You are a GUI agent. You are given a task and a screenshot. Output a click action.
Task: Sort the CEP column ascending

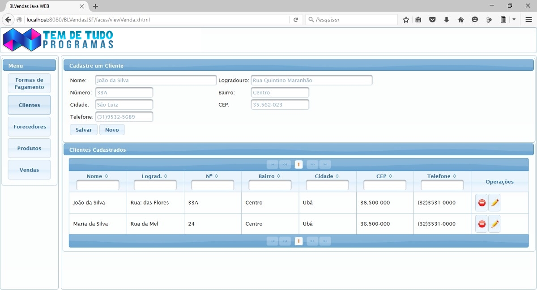pos(384,176)
